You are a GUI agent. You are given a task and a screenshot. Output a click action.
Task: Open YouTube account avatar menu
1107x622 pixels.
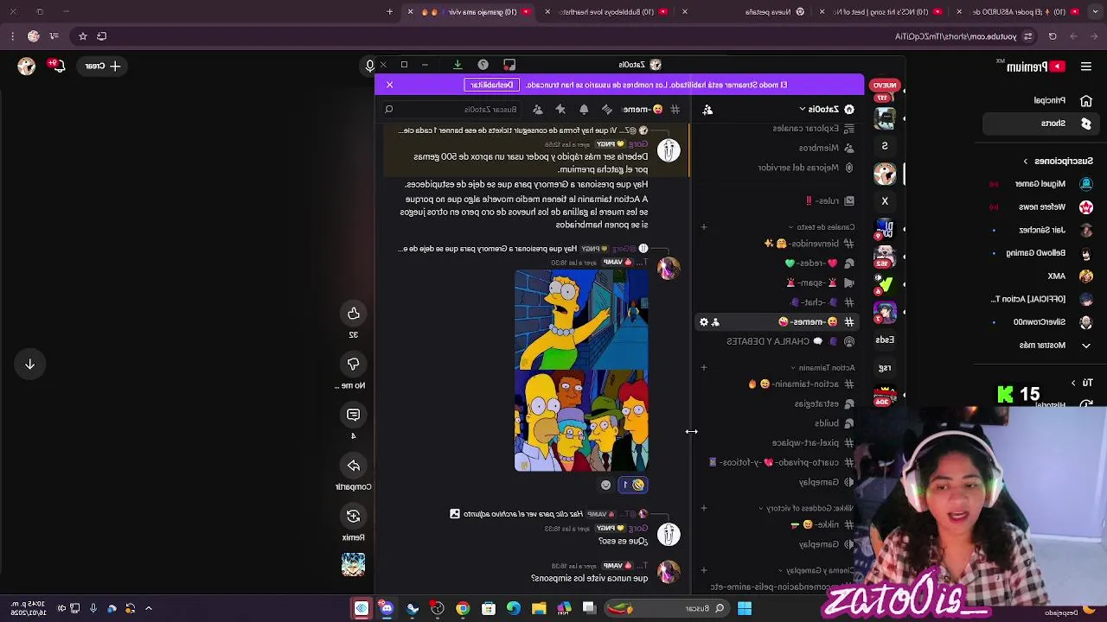coord(26,66)
